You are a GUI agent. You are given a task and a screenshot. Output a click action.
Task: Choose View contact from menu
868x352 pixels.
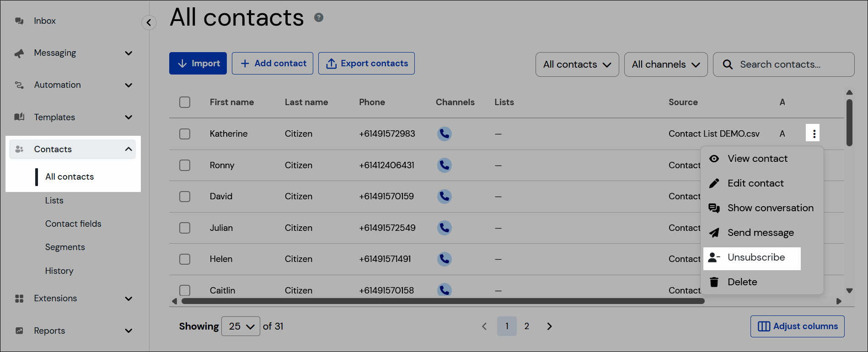click(763, 159)
